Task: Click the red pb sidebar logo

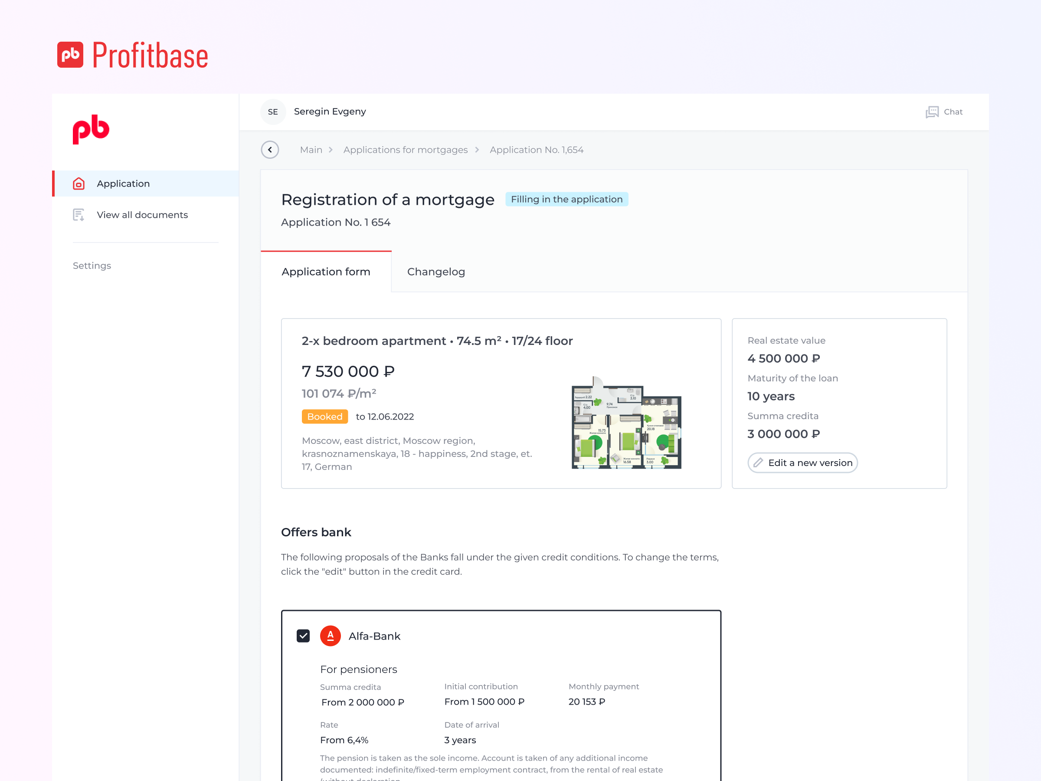Action: [91, 129]
